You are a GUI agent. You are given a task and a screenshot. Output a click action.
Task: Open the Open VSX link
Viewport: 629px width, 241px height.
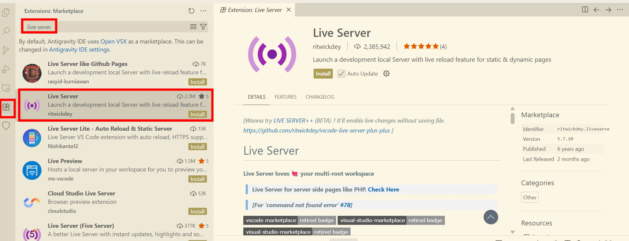114,41
